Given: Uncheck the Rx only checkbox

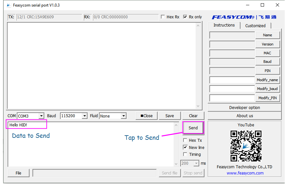Looking at the screenshot, I should (185, 17).
